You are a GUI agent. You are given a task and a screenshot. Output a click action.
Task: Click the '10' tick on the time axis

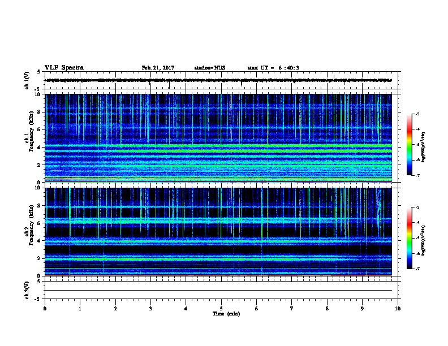point(398,309)
